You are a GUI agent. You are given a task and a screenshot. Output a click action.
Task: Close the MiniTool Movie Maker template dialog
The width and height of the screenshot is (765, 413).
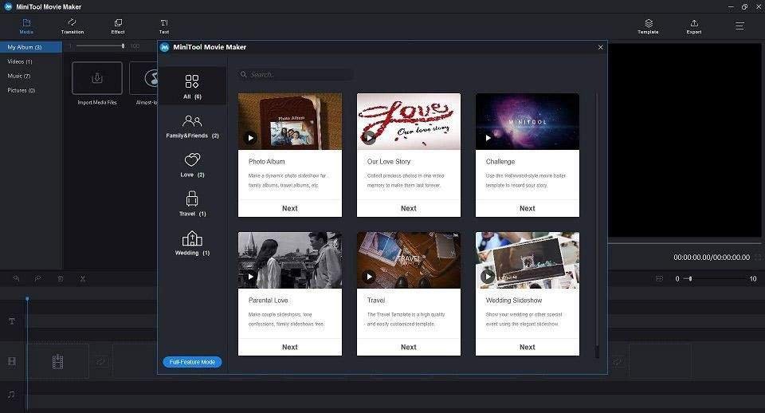coord(600,48)
